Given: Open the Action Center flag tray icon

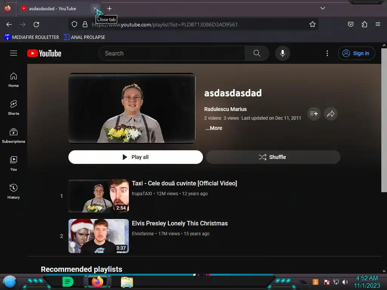Looking at the screenshot, I should click(327, 282).
